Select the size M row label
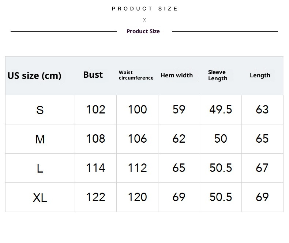The image size is (289, 243). coord(40,139)
